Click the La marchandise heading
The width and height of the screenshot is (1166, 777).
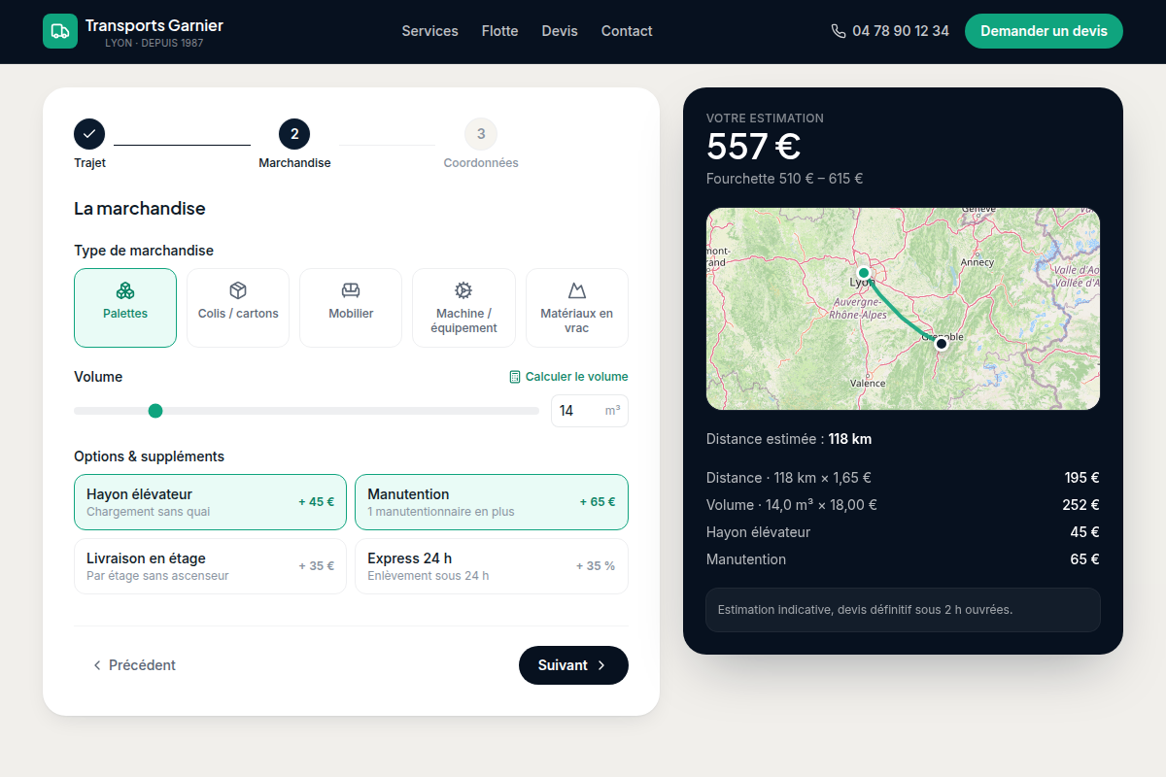[x=140, y=209]
